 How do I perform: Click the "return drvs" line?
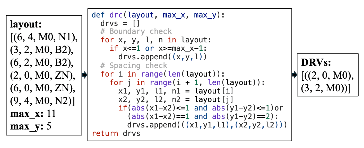coord(116,134)
